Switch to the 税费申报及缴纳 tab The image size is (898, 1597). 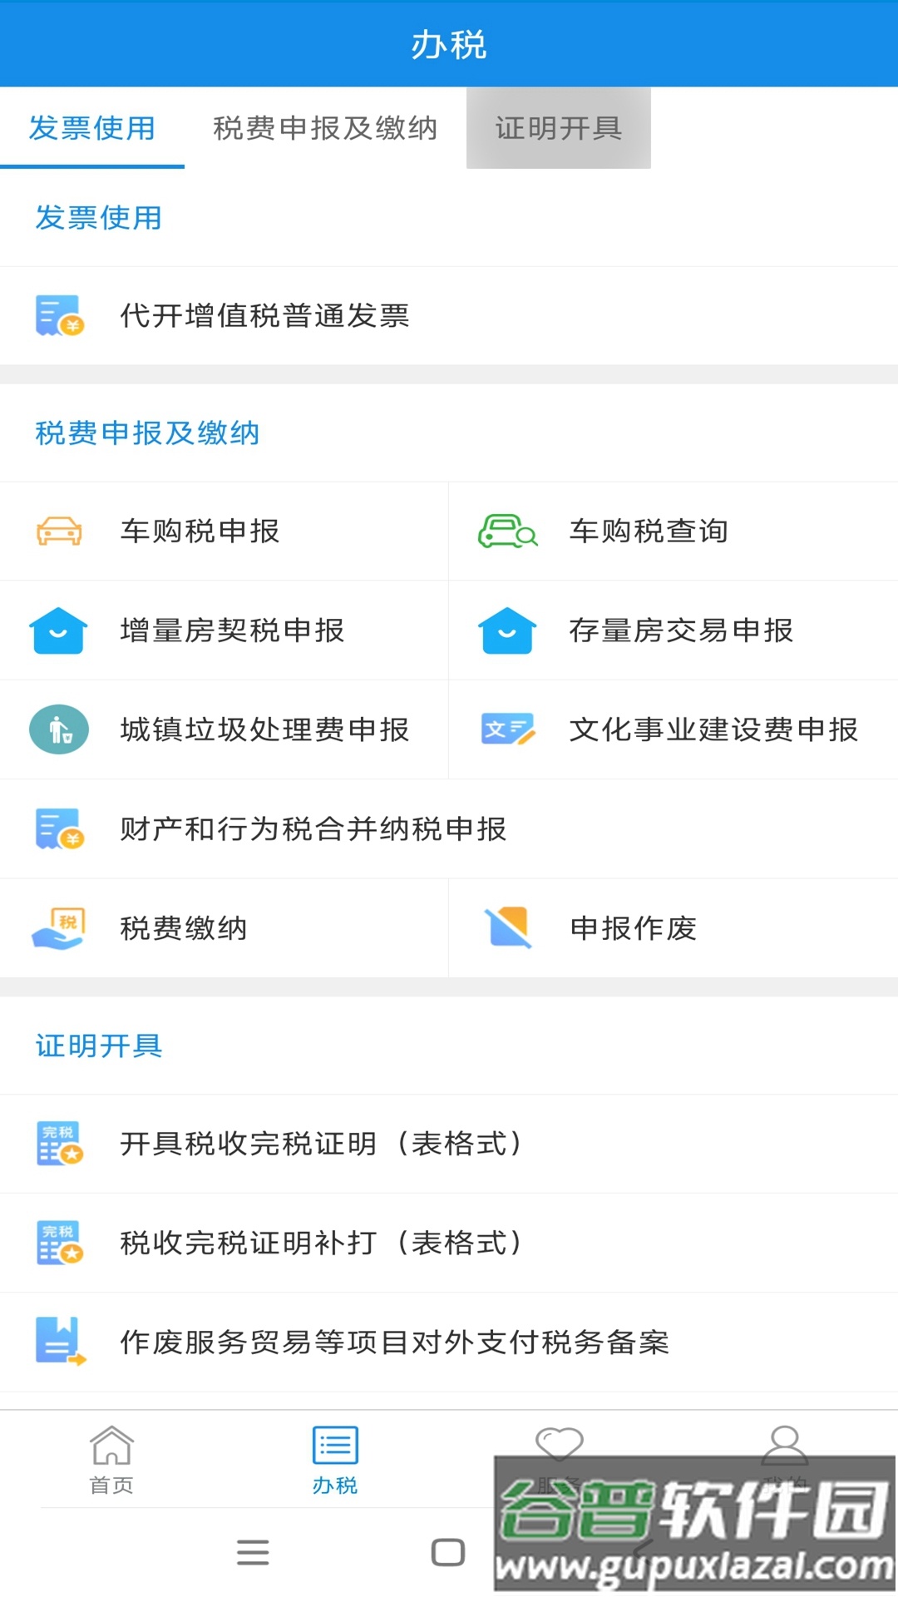click(x=325, y=128)
